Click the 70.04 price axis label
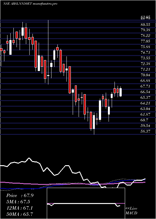Image resolution: width=156 pixels, height=219 pixels. click(x=145, y=75)
